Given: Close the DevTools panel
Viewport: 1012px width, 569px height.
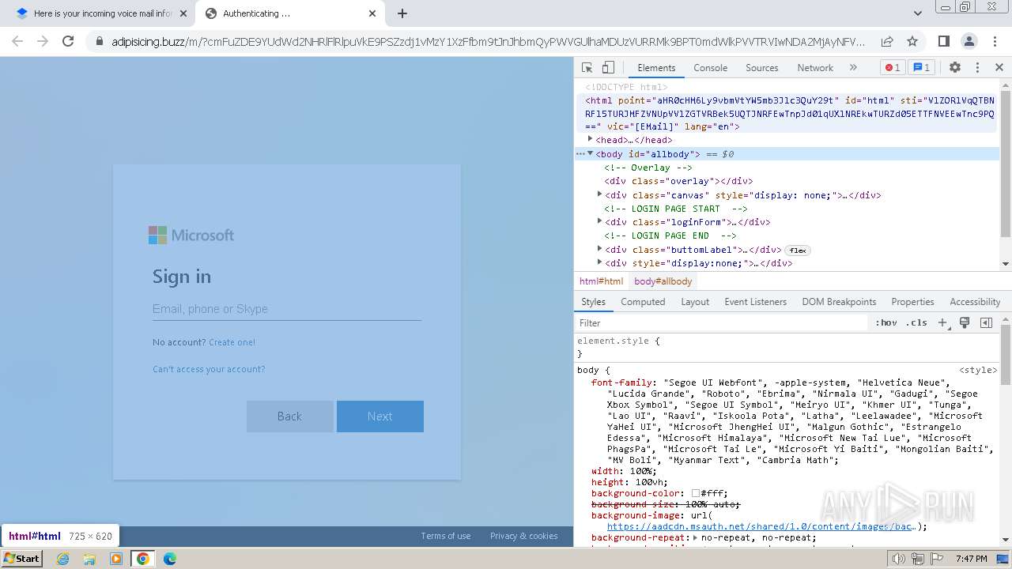Looking at the screenshot, I should click(x=999, y=68).
